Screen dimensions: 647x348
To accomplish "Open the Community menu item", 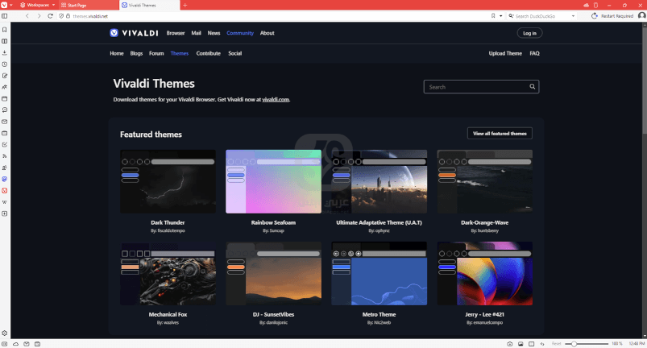I will tap(240, 33).
